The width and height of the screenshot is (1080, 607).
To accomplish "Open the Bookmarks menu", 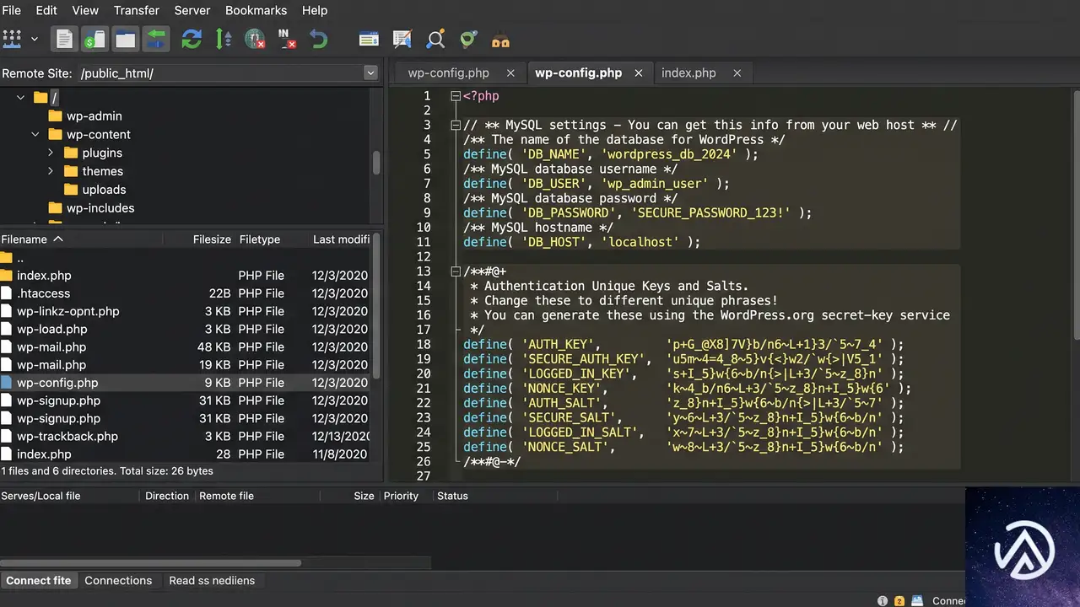I will coord(256,10).
